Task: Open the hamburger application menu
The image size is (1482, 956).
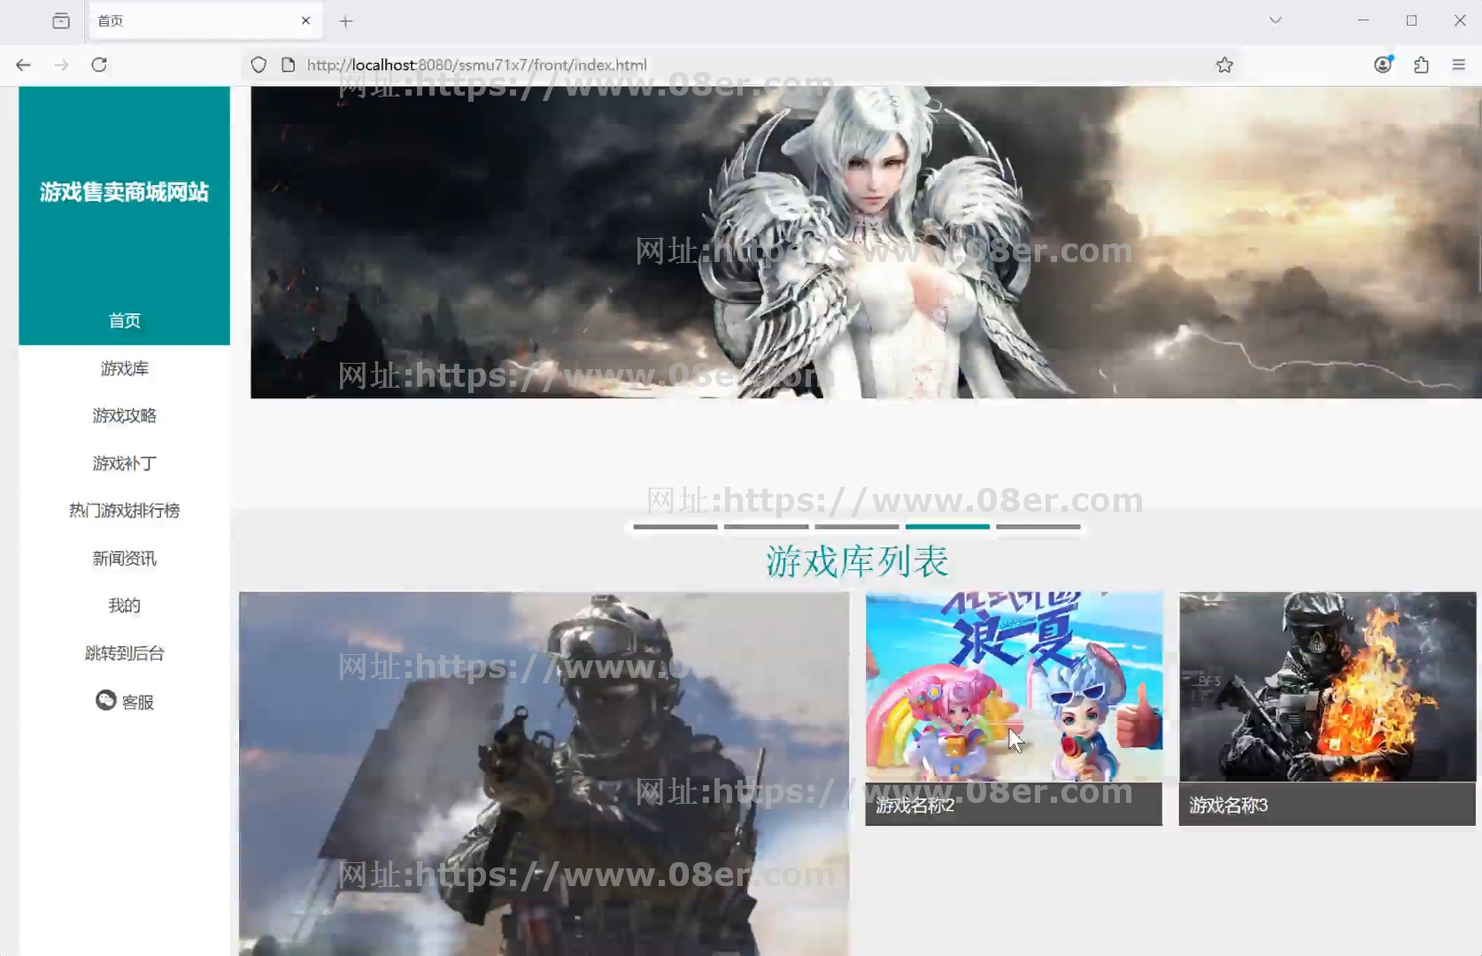Action: coord(1459,65)
